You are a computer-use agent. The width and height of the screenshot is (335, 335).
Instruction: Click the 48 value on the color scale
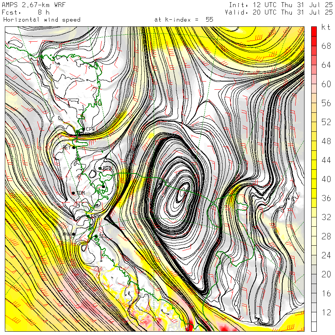pyautogui.click(x=326, y=141)
